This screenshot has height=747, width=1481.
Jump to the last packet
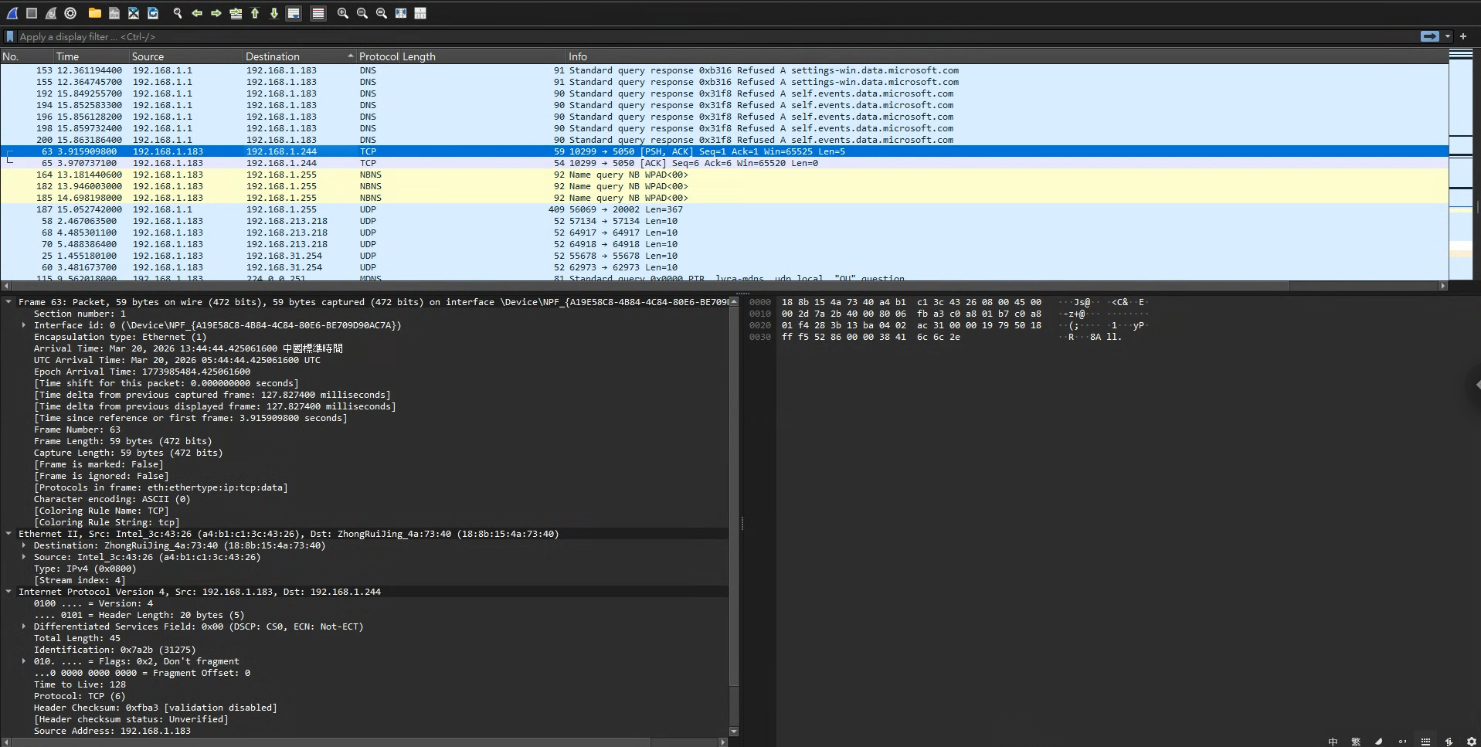click(x=274, y=13)
